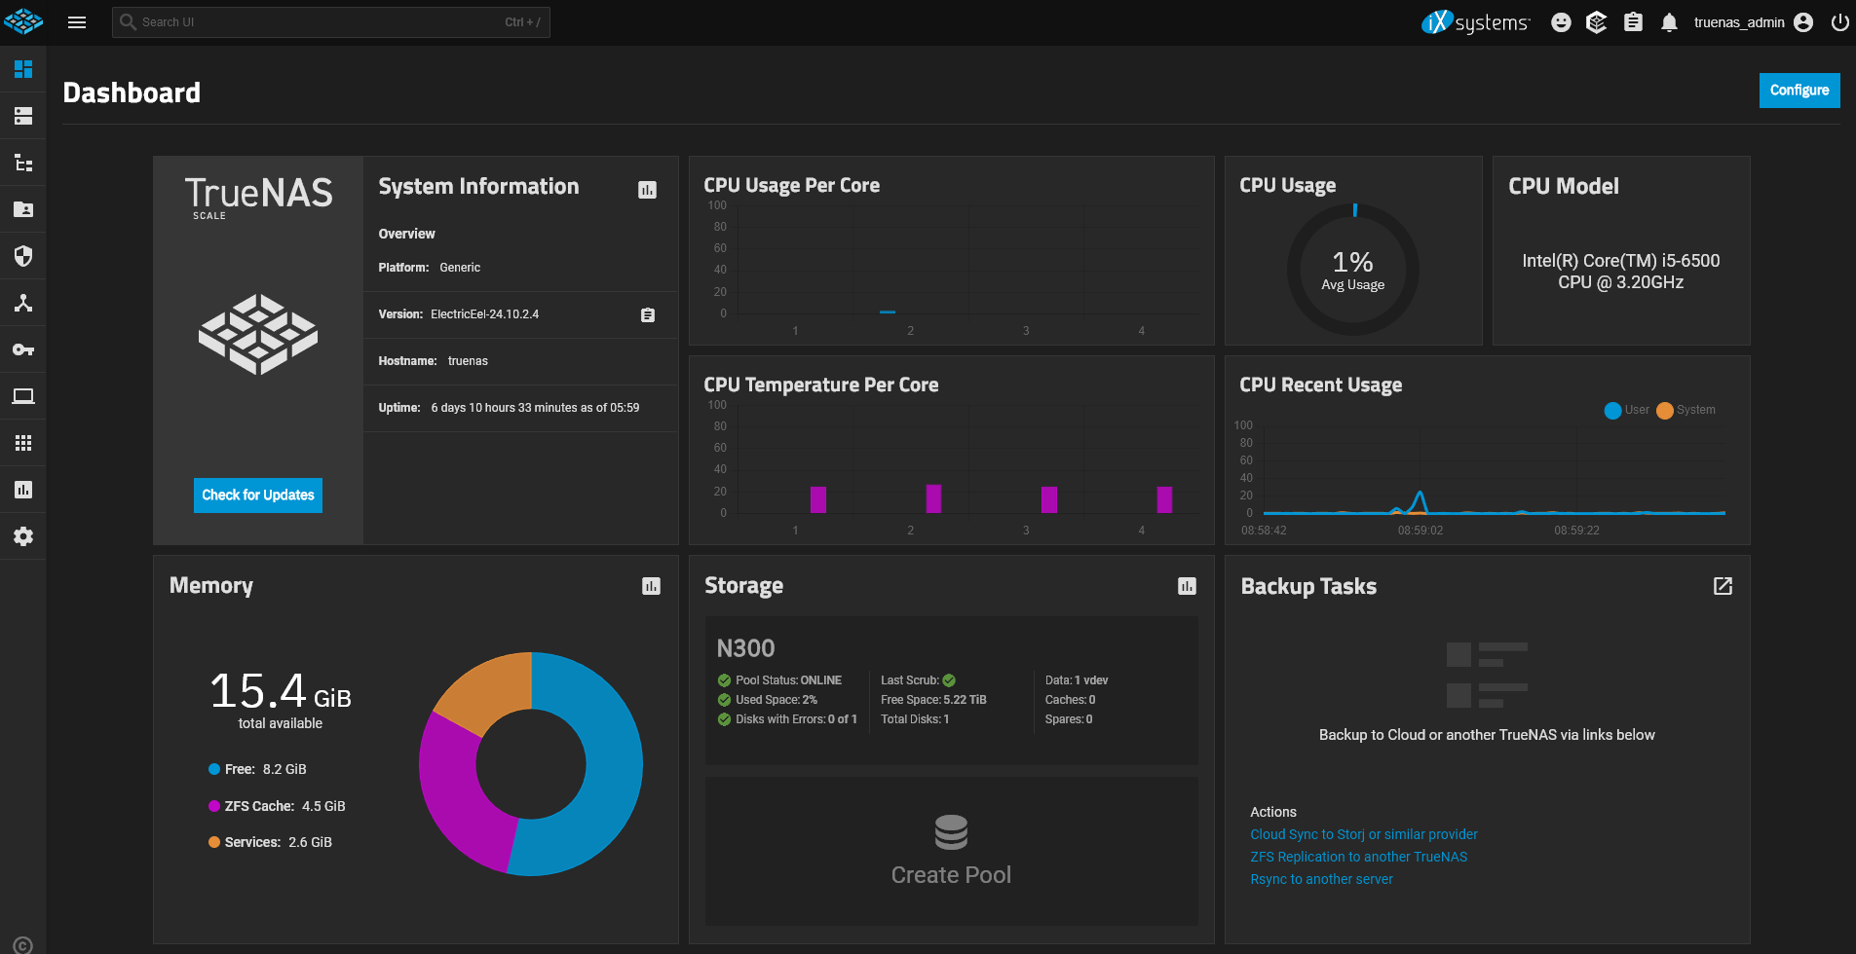This screenshot has height=954, width=1856.
Task: Toggle the System series in CPU Recent Usage
Action: coord(1686,410)
